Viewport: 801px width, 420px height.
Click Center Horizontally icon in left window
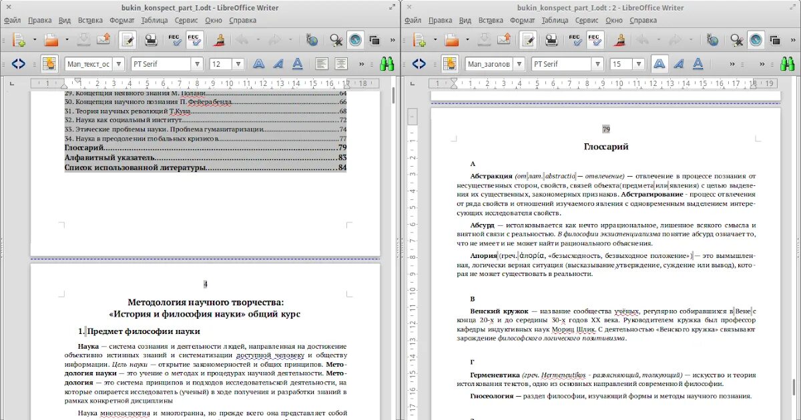(x=341, y=64)
